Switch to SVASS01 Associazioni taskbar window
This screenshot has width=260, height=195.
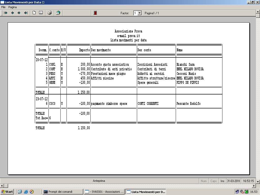click(104, 192)
